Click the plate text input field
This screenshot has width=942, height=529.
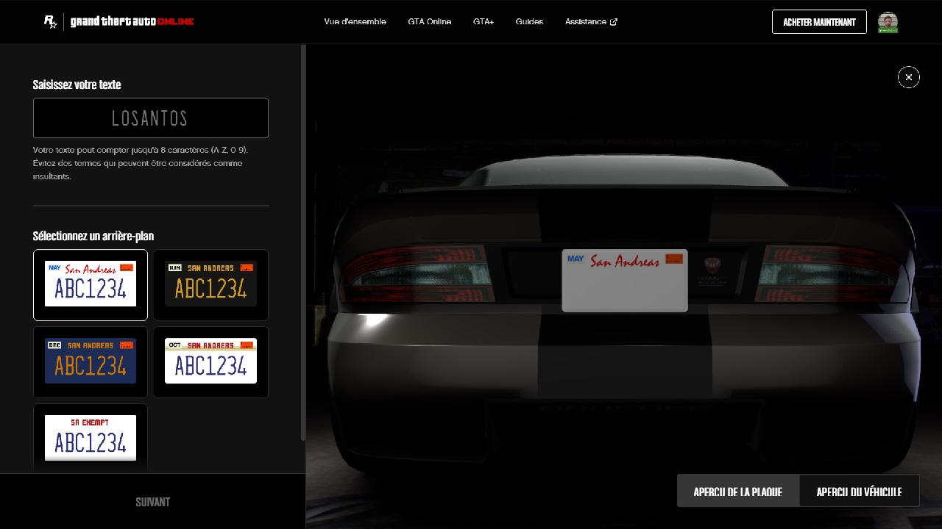[x=151, y=118]
